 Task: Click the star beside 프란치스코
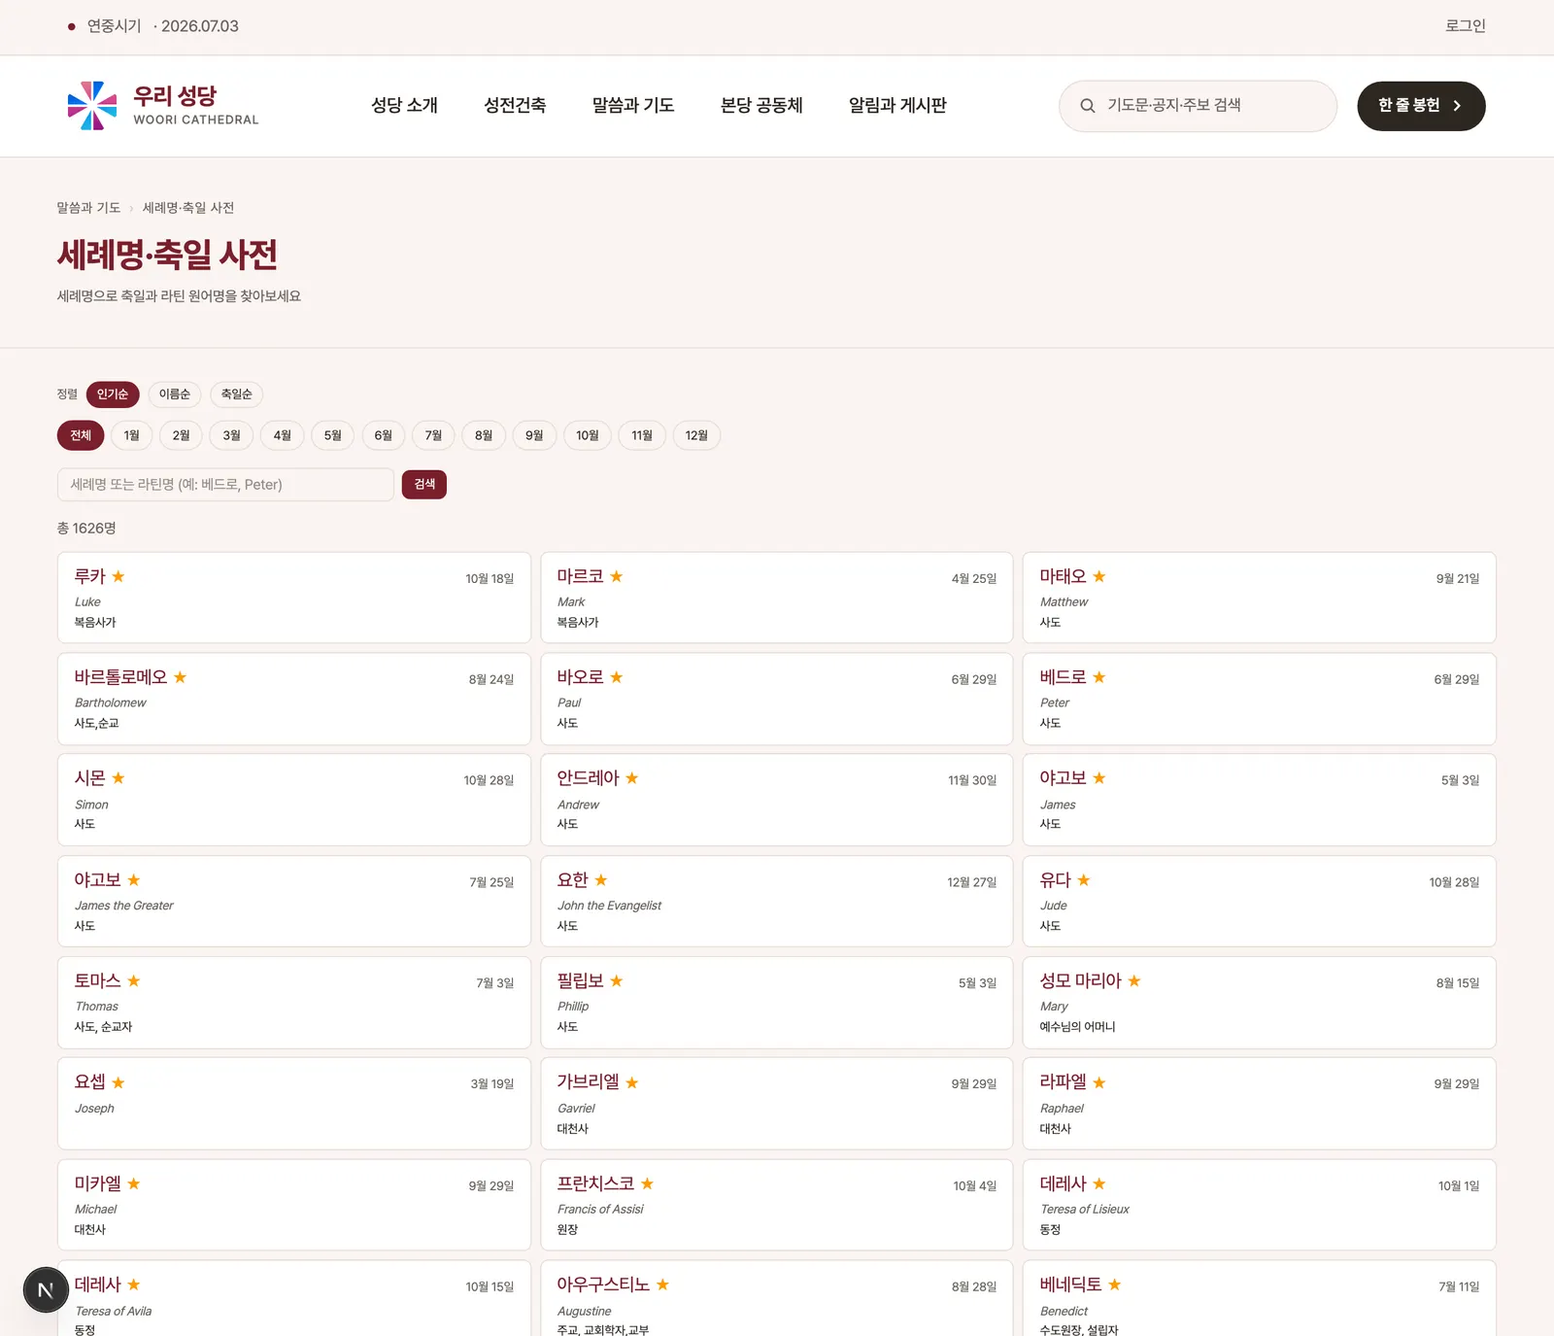(648, 1183)
